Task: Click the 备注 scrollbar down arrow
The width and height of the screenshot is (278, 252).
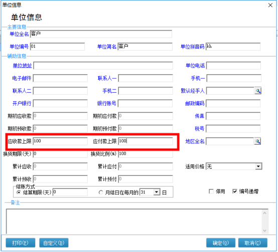Action: [265, 230]
